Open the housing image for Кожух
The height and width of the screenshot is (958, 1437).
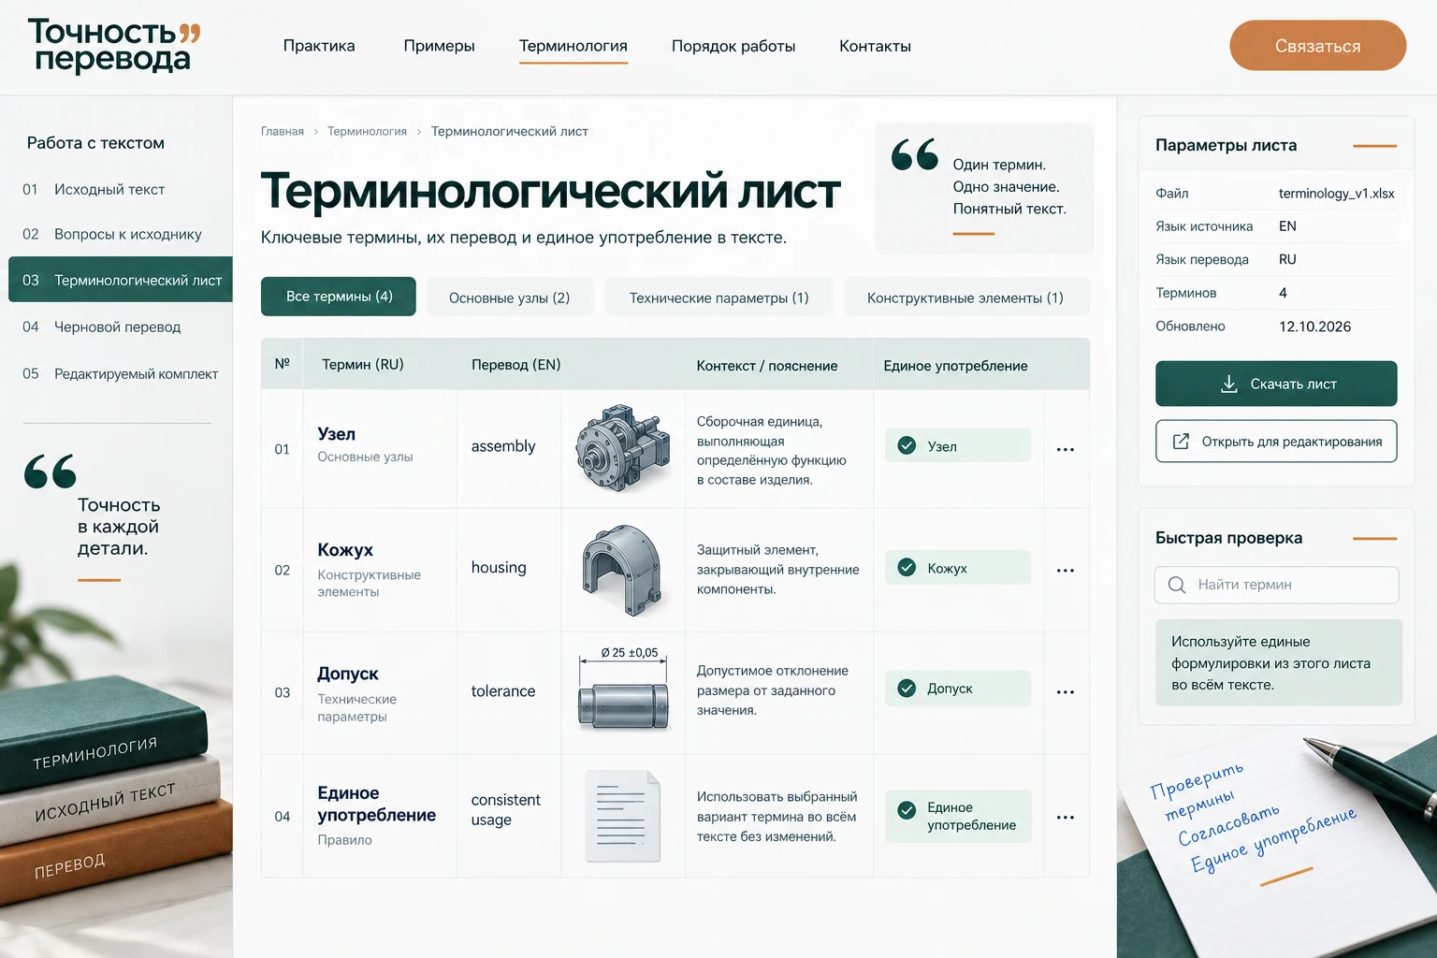tap(622, 569)
